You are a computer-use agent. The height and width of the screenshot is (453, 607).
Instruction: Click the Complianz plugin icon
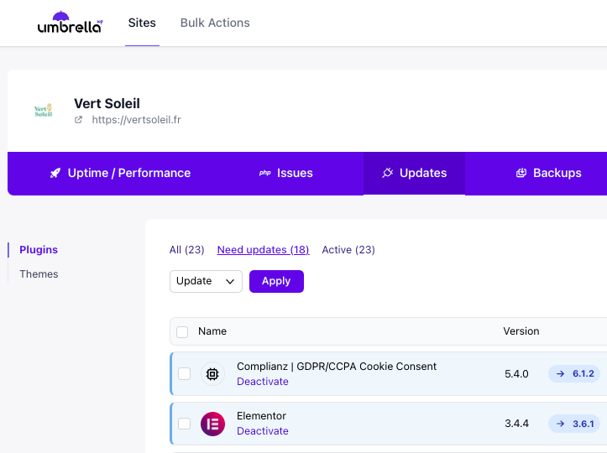(212, 374)
